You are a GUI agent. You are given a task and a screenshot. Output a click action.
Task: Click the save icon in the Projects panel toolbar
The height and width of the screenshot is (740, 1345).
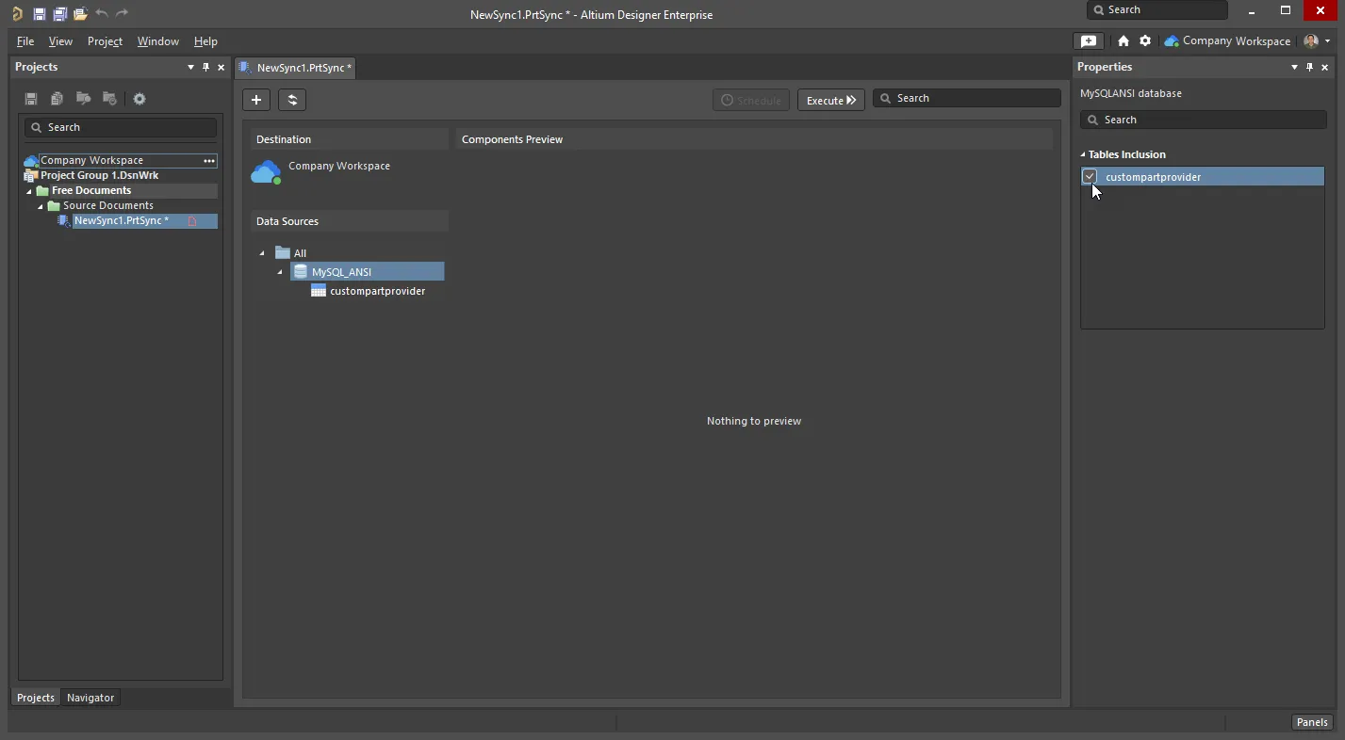coord(31,99)
